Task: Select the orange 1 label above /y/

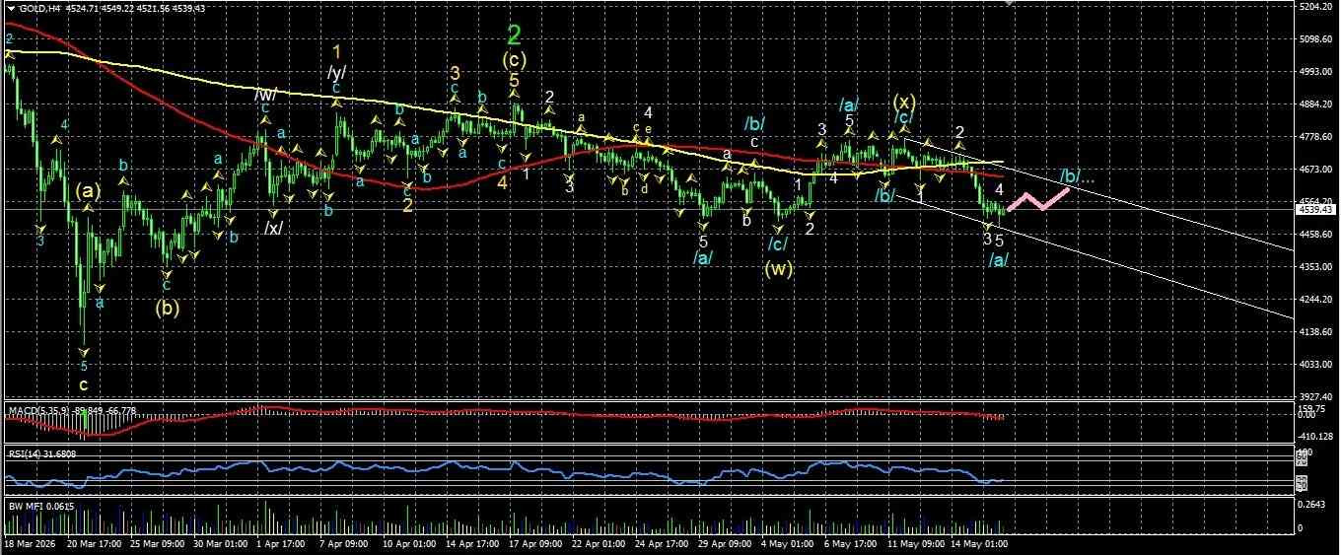Action: pos(336,52)
